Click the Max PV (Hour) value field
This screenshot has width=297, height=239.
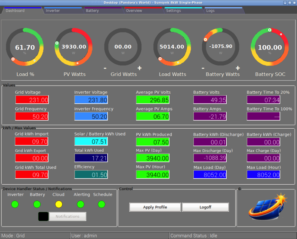[x=153, y=175]
